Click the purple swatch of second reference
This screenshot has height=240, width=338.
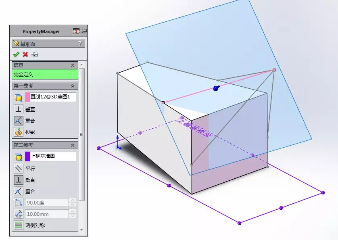(27, 157)
